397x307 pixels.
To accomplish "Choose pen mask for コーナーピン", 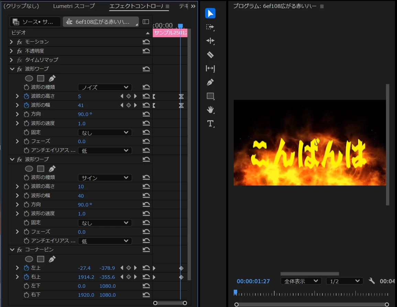I will point(52,259).
